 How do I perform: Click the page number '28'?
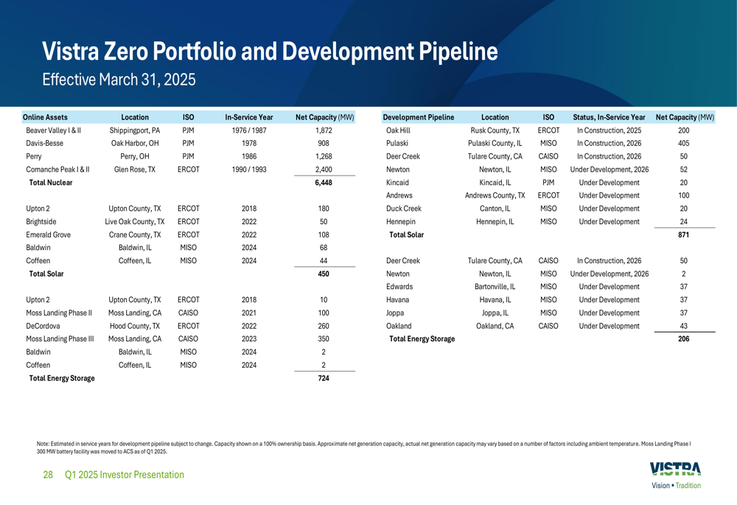coord(48,475)
